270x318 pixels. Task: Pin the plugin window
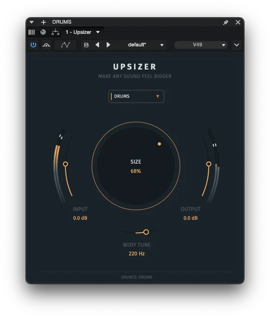click(x=225, y=22)
